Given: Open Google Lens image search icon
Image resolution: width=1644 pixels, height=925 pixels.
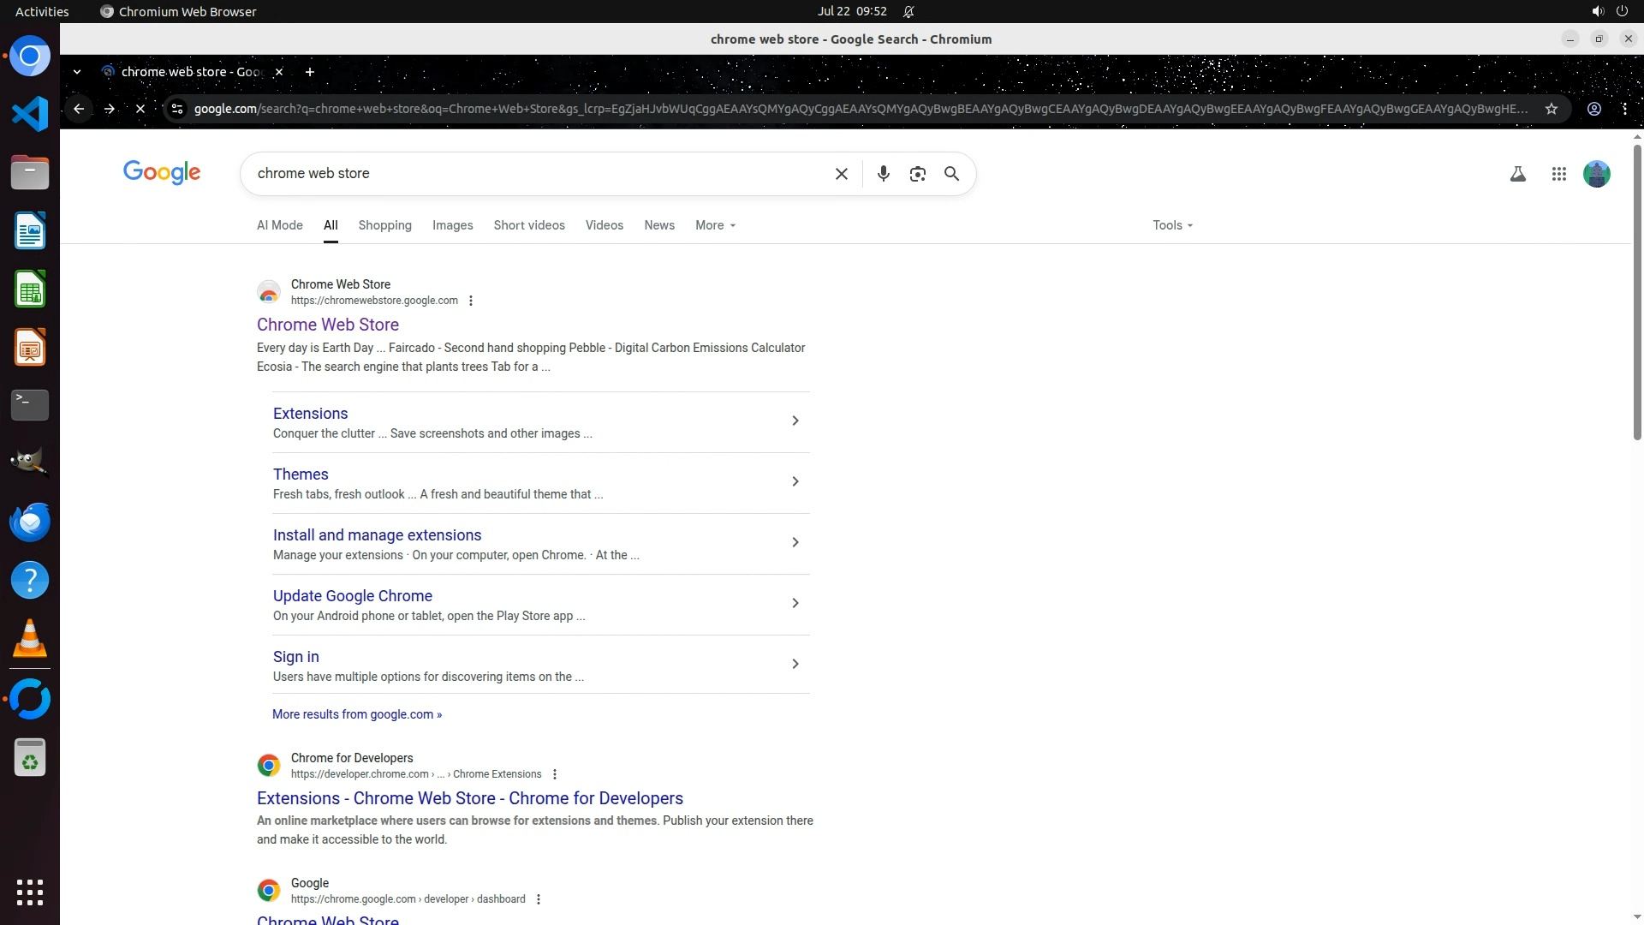Looking at the screenshot, I should coord(917,174).
